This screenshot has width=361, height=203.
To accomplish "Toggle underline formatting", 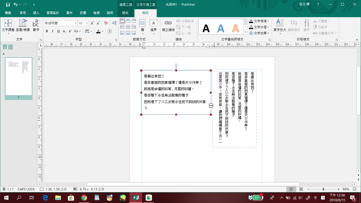I will pos(58,31).
